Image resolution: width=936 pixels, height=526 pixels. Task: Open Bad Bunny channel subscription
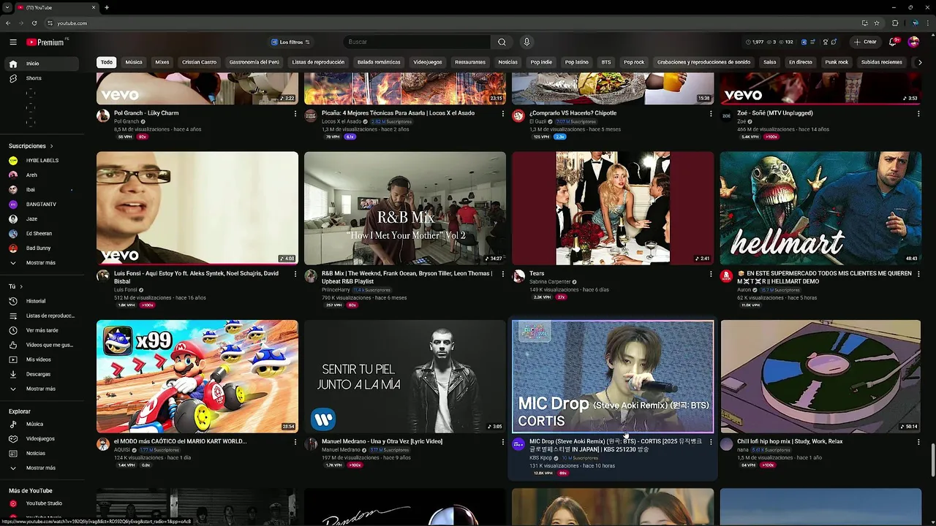42,248
